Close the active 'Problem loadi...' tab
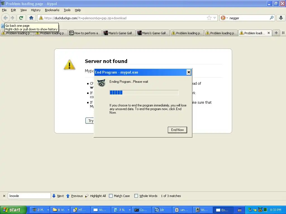This screenshot has height=214, width=286. [268, 33]
